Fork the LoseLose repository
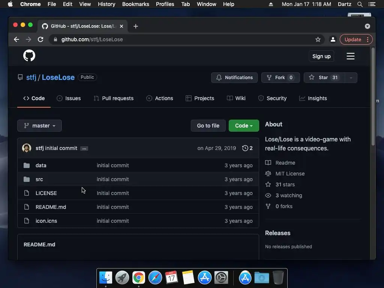Screen dimensions: 384x288 coord(280,78)
